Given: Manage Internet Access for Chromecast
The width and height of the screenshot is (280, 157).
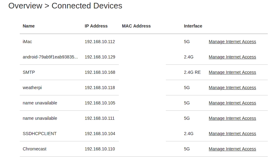Looking at the screenshot, I should [x=232, y=149].
